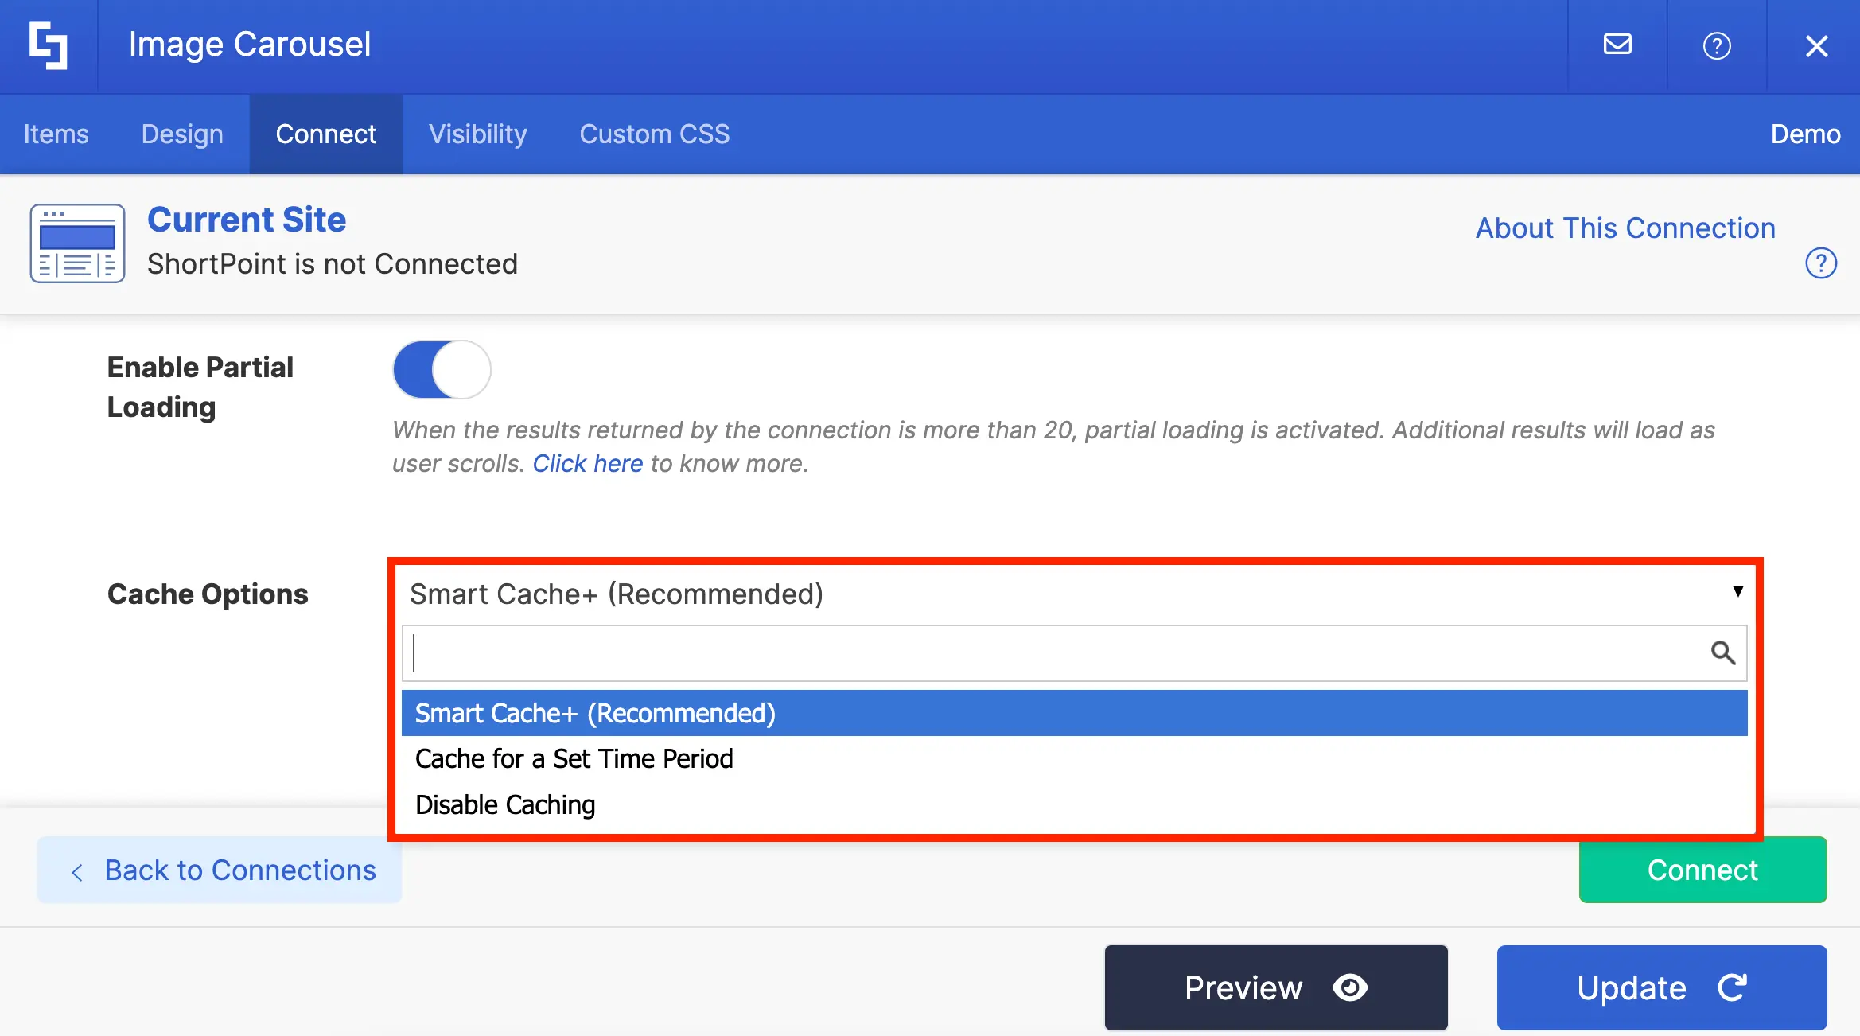This screenshot has width=1860, height=1036.
Task: Open About This Connection link
Action: (x=1625, y=228)
